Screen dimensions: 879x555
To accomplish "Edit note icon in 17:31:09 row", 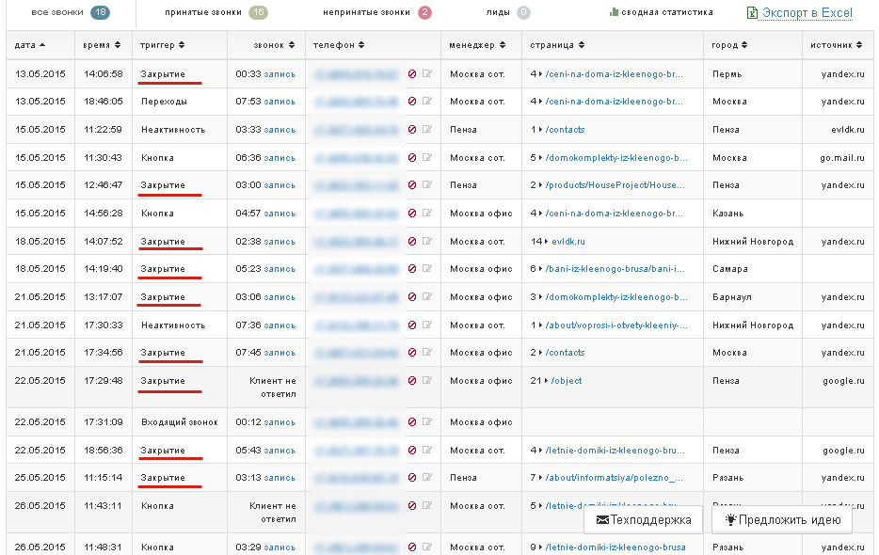I will point(427,421).
